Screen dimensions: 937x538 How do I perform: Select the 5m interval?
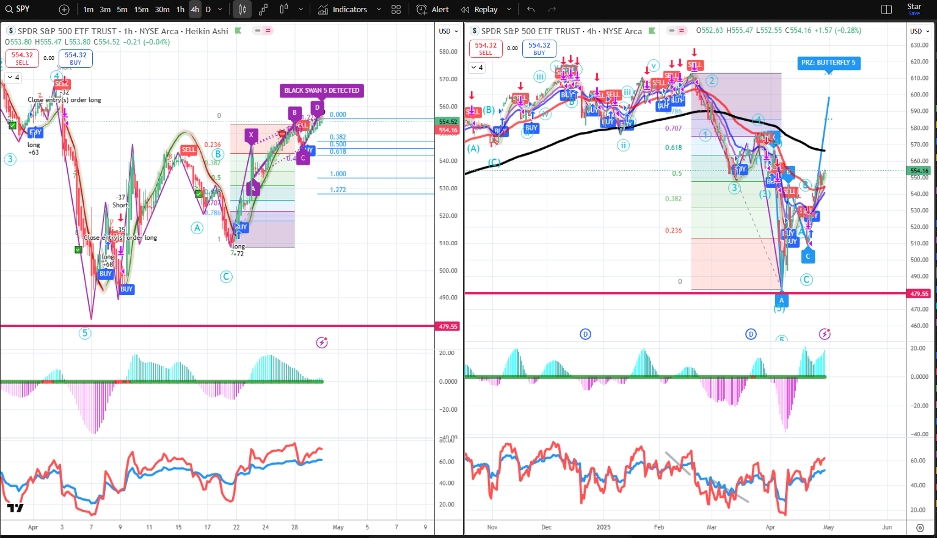(122, 9)
